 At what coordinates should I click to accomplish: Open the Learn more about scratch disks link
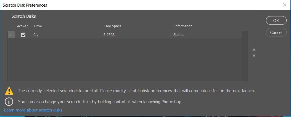(x=33, y=110)
